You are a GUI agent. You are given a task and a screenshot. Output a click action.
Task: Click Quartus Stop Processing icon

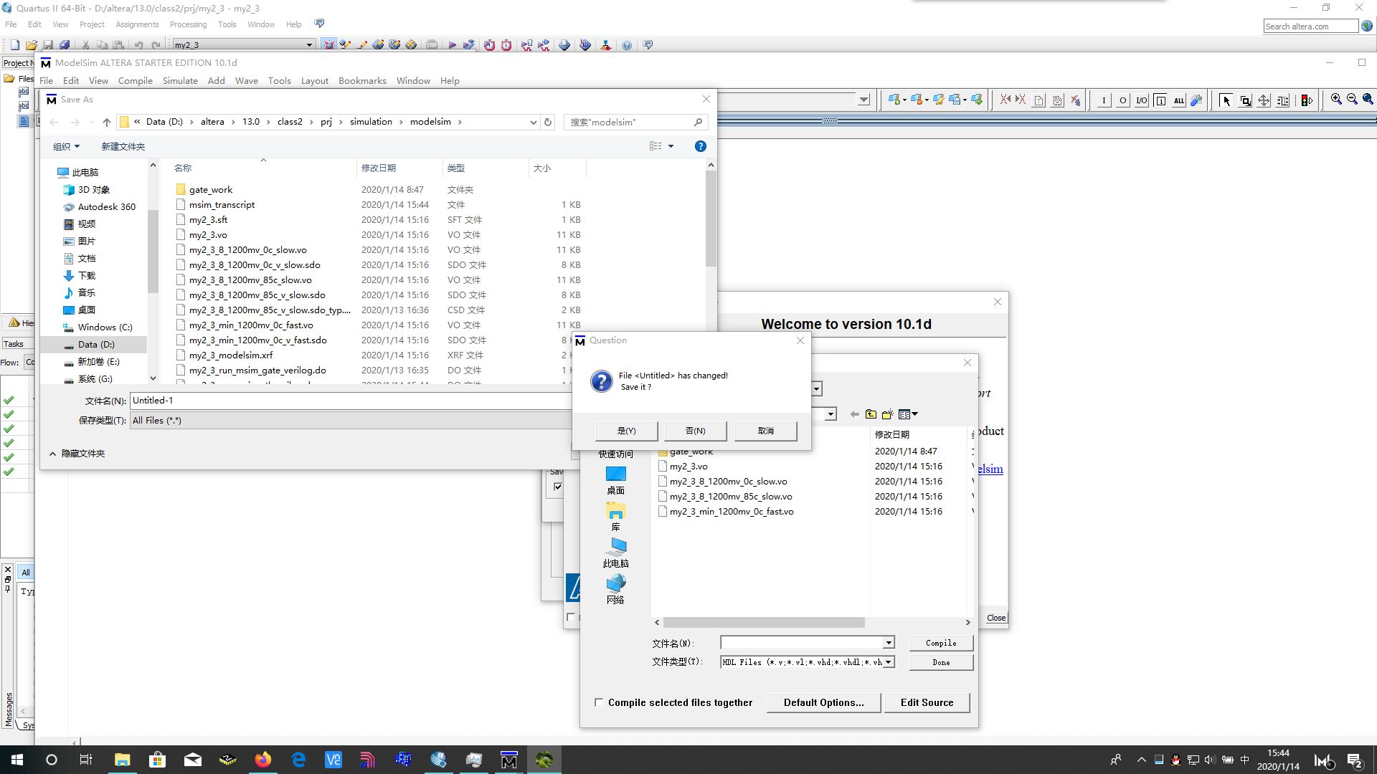click(x=431, y=45)
